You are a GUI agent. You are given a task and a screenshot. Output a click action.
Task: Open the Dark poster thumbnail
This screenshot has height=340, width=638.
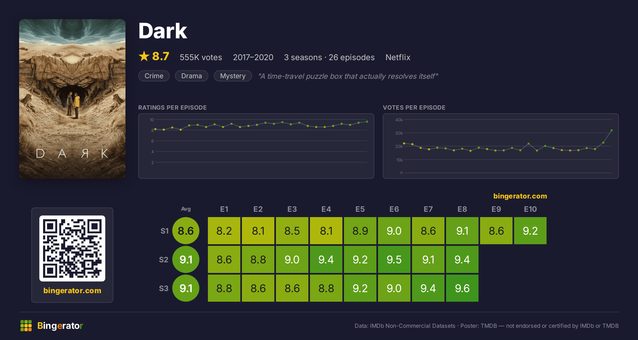click(72, 99)
